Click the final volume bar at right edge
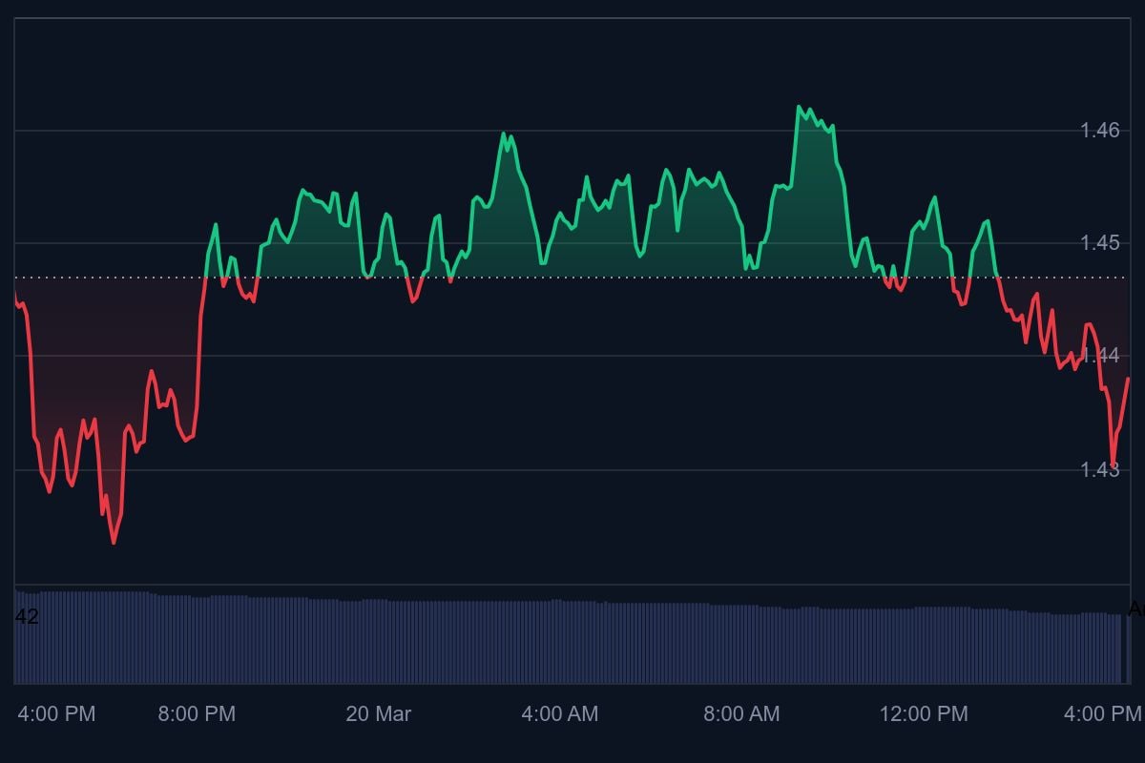The height and width of the screenshot is (763, 1145). pos(1123,649)
